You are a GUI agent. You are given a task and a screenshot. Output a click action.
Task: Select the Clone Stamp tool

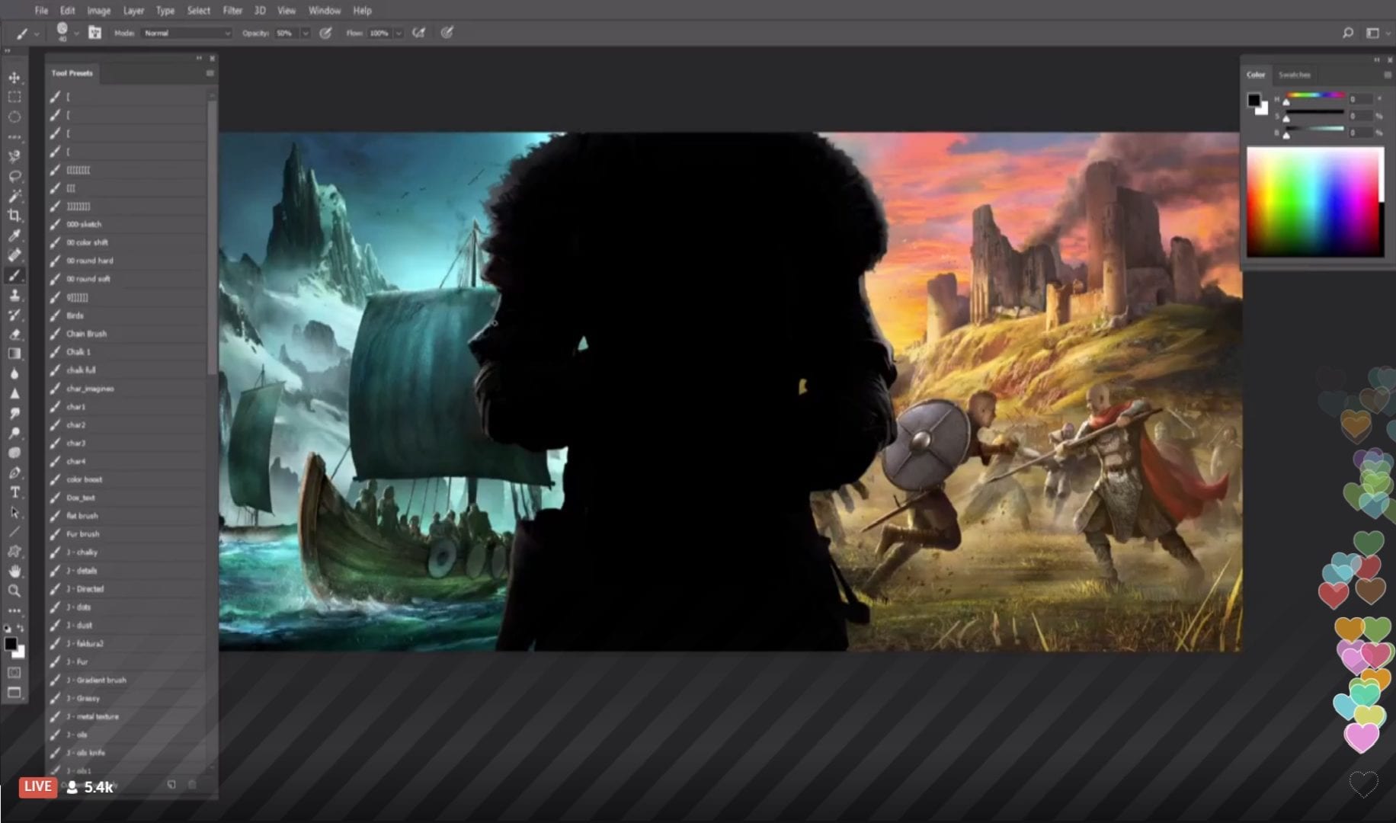click(14, 295)
